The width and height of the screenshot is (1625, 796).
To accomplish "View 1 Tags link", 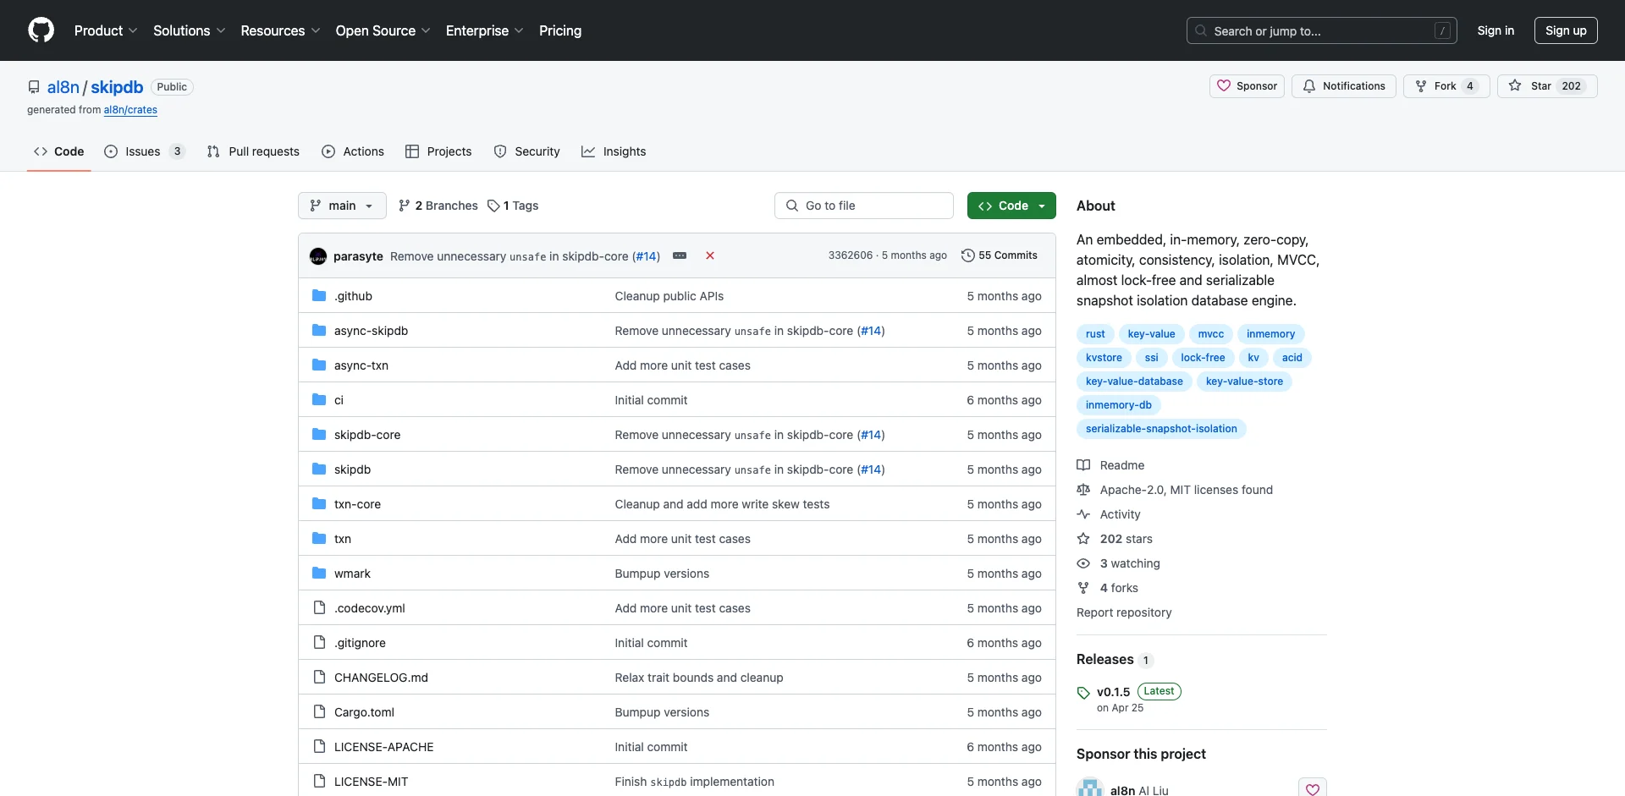I will click(x=513, y=206).
